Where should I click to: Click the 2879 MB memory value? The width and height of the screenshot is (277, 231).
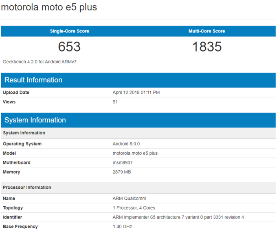pos(121,172)
